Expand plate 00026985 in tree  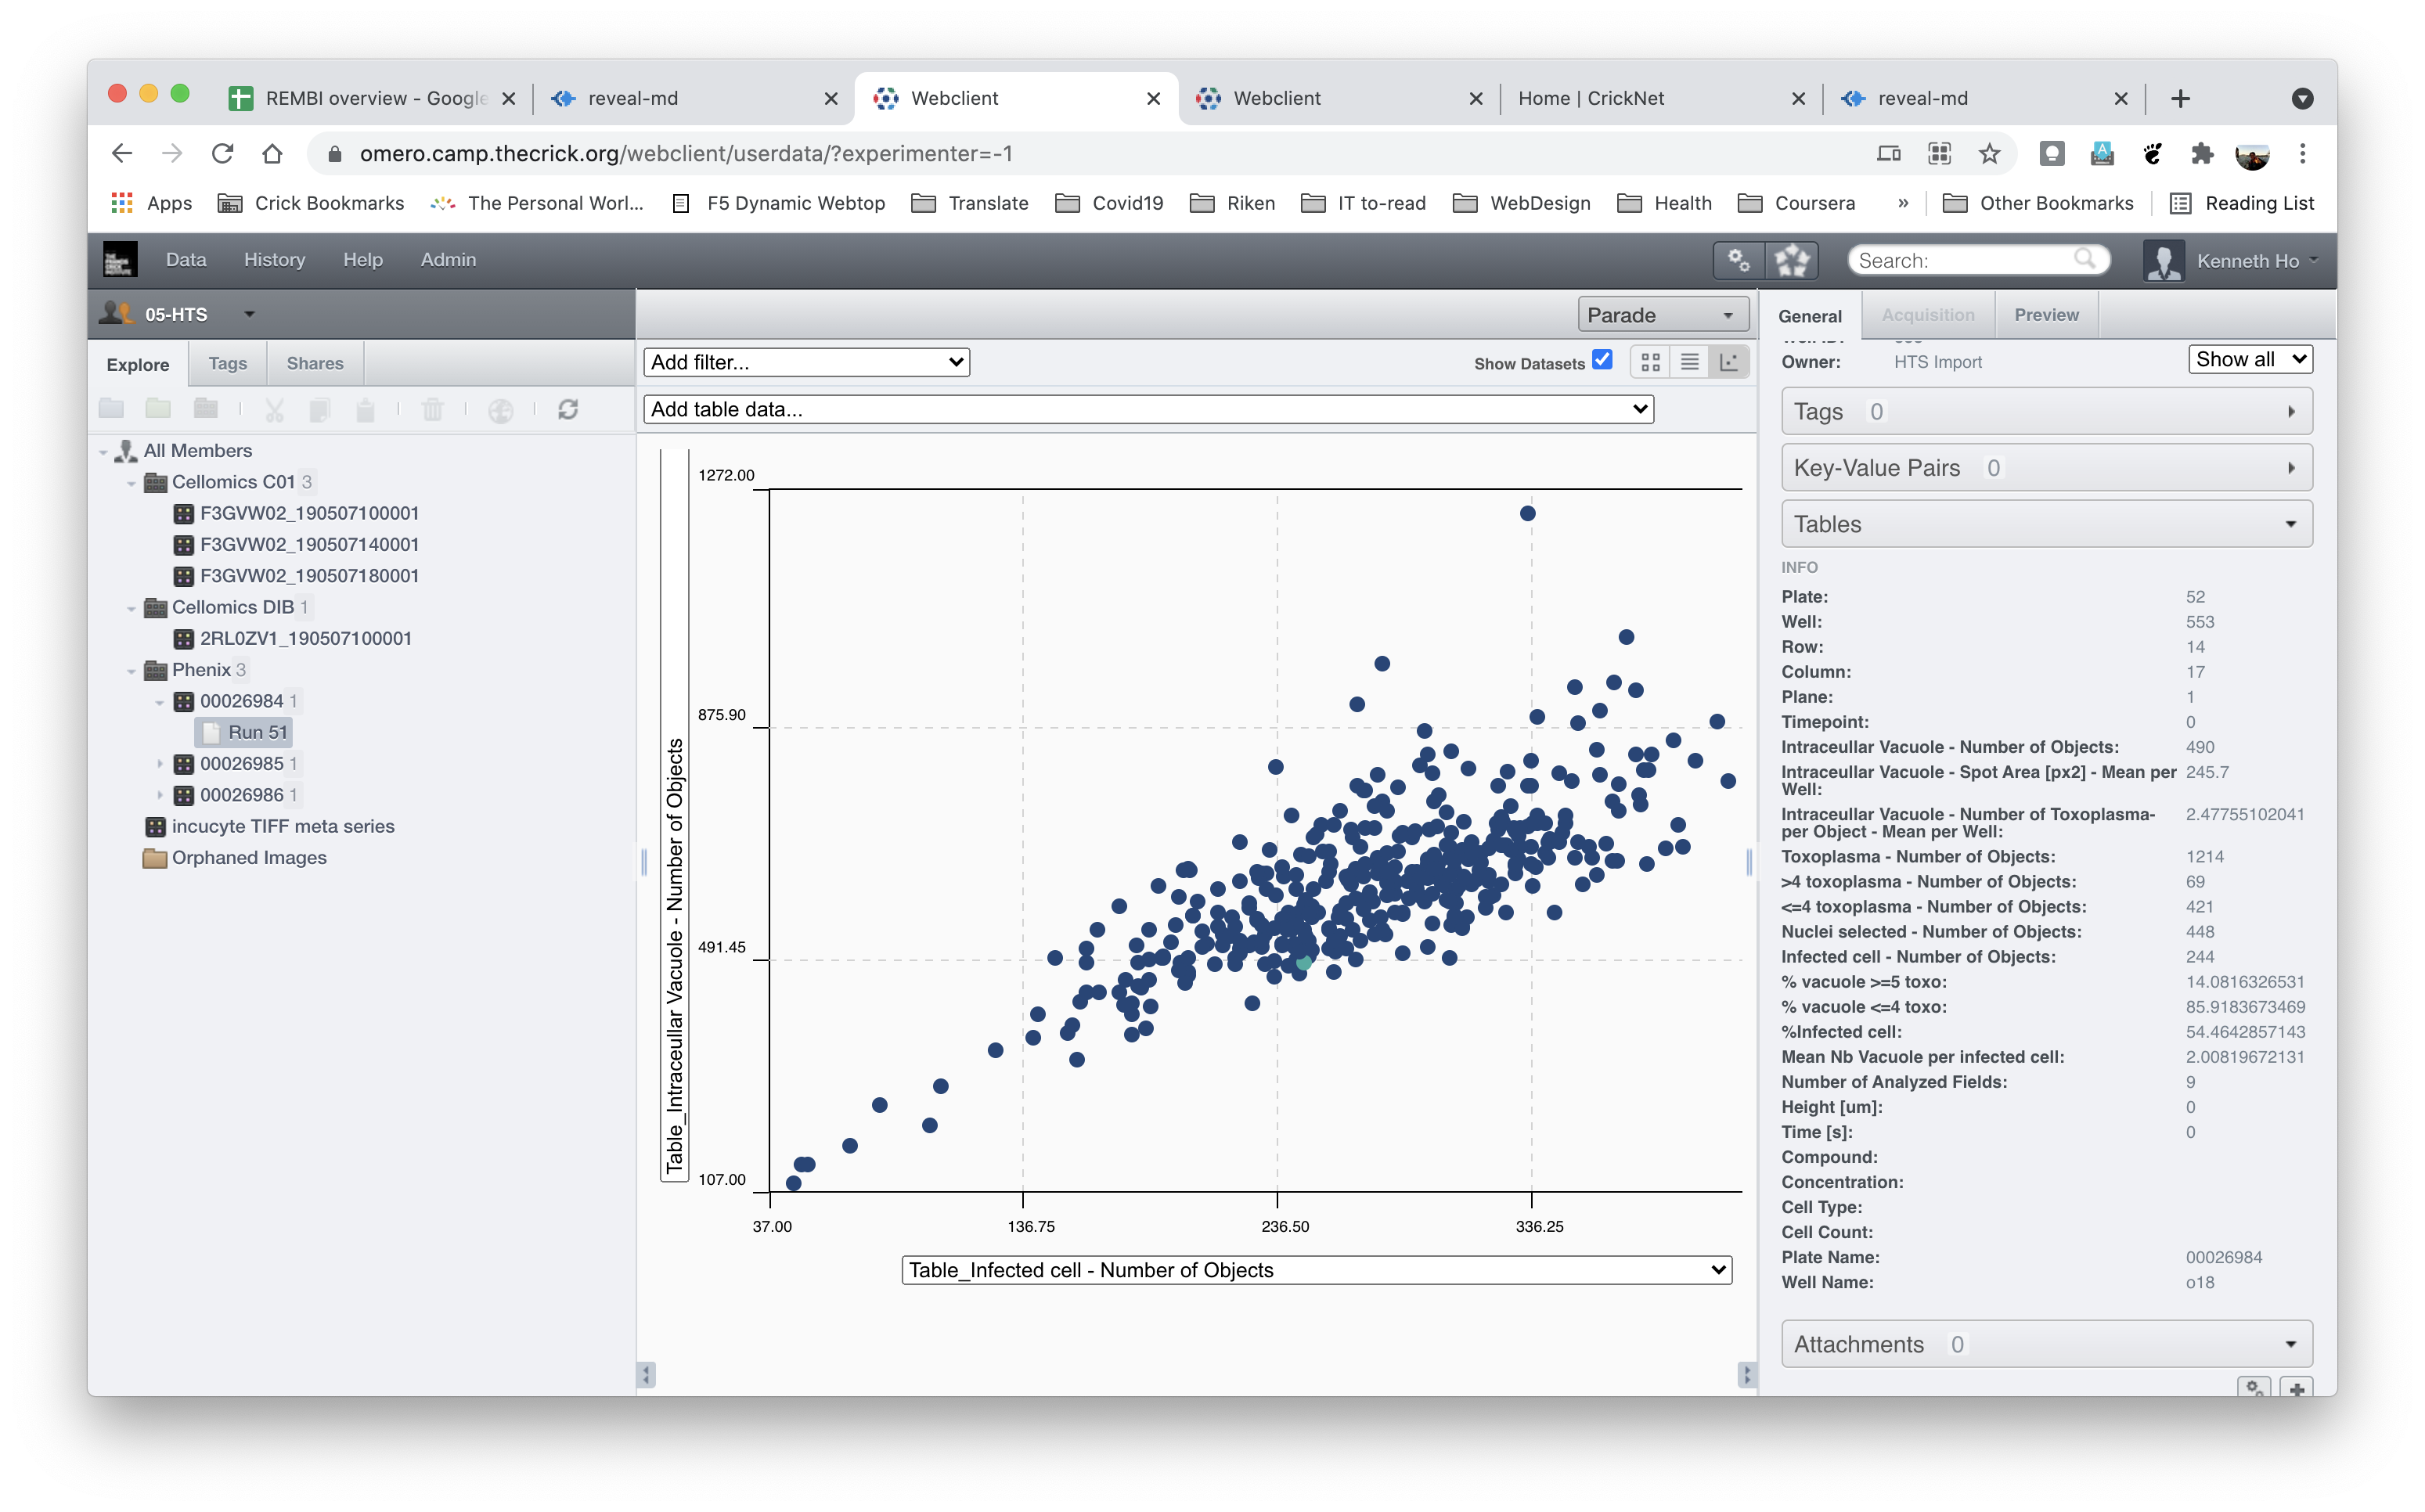tap(160, 764)
